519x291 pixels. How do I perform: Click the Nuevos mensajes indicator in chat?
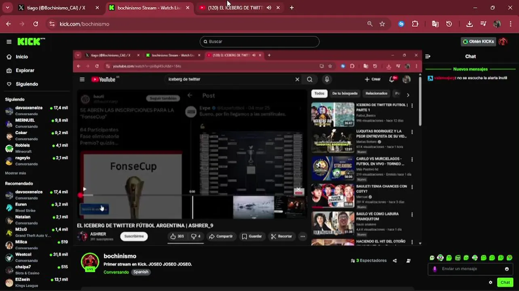470,69
